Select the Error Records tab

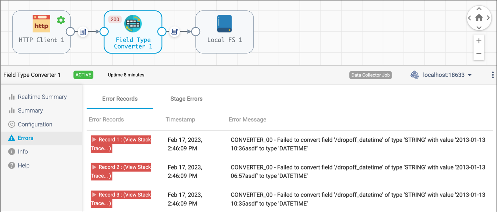coord(120,99)
